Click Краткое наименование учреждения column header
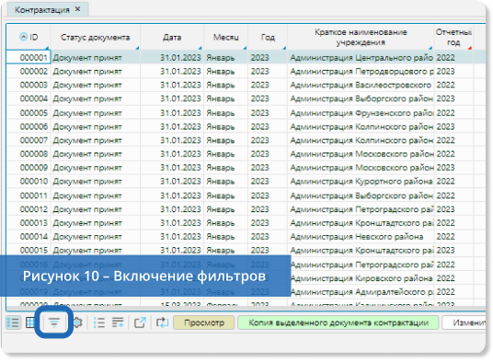Screen dimensions: 493x361 (361, 38)
